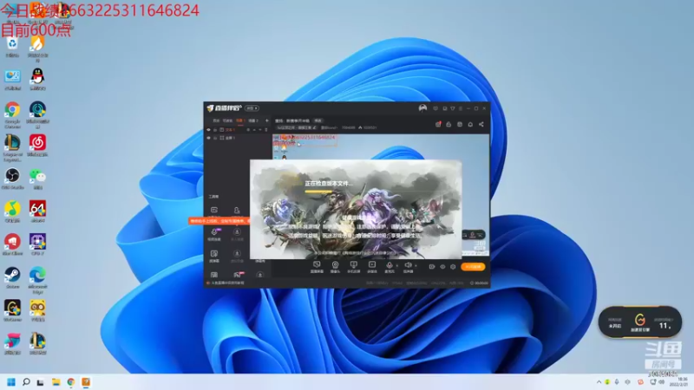Toggle lock on the first text source
Image resolution: width=694 pixels, height=390 pixels.
(215, 130)
